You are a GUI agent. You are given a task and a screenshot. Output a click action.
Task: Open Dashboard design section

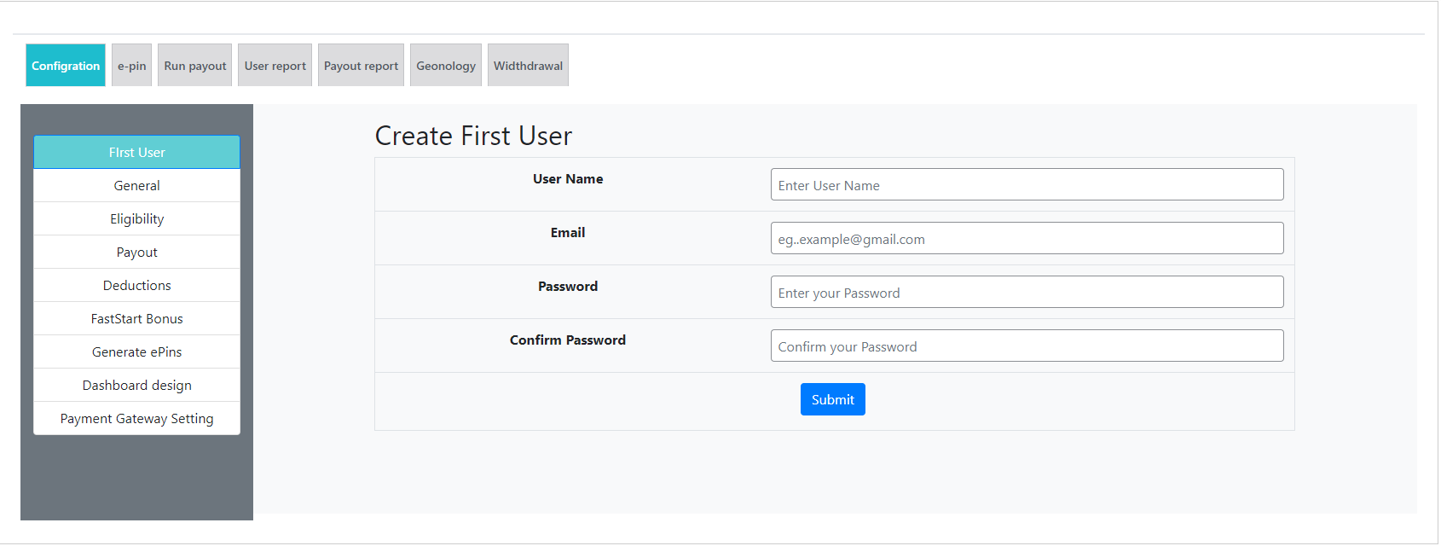(136, 386)
